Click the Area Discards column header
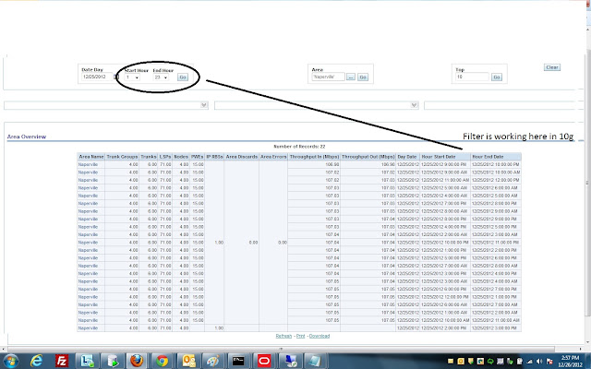Screen dimensions: 591x369 click(x=242, y=157)
